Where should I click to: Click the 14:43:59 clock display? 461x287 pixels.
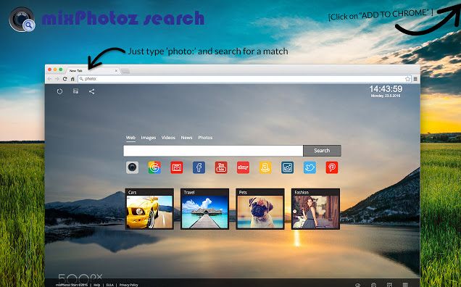tap(386, 89)
